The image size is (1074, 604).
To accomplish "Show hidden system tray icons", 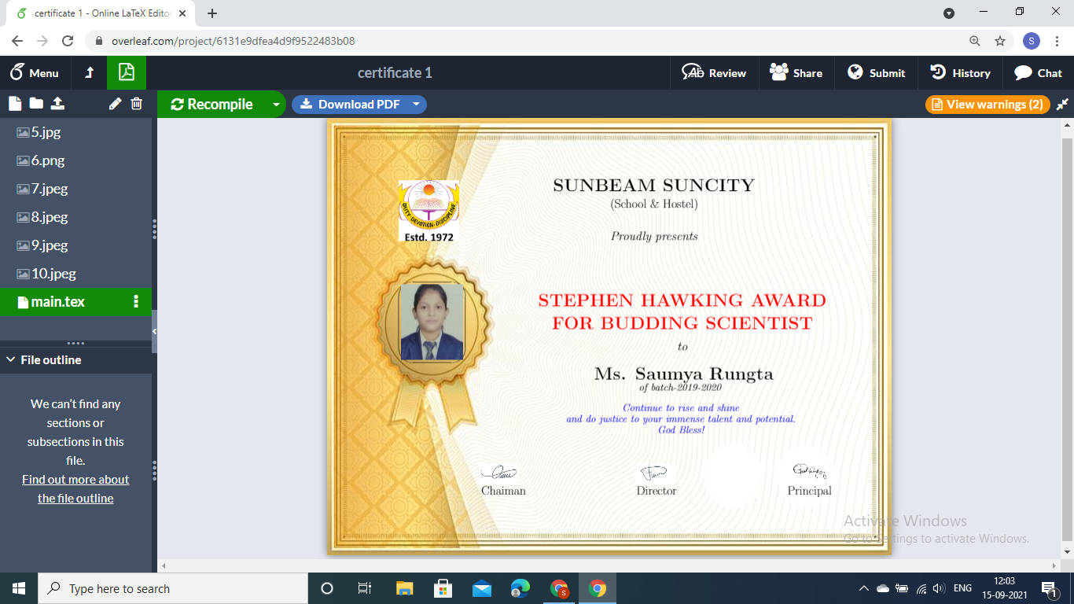I will click(863, 588).
